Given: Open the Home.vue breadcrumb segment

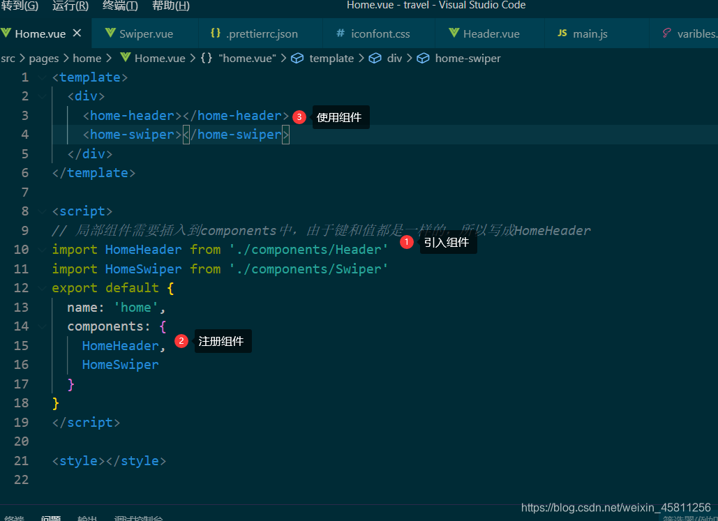Looking at the screenshot, I should click(x=160, y=59).
